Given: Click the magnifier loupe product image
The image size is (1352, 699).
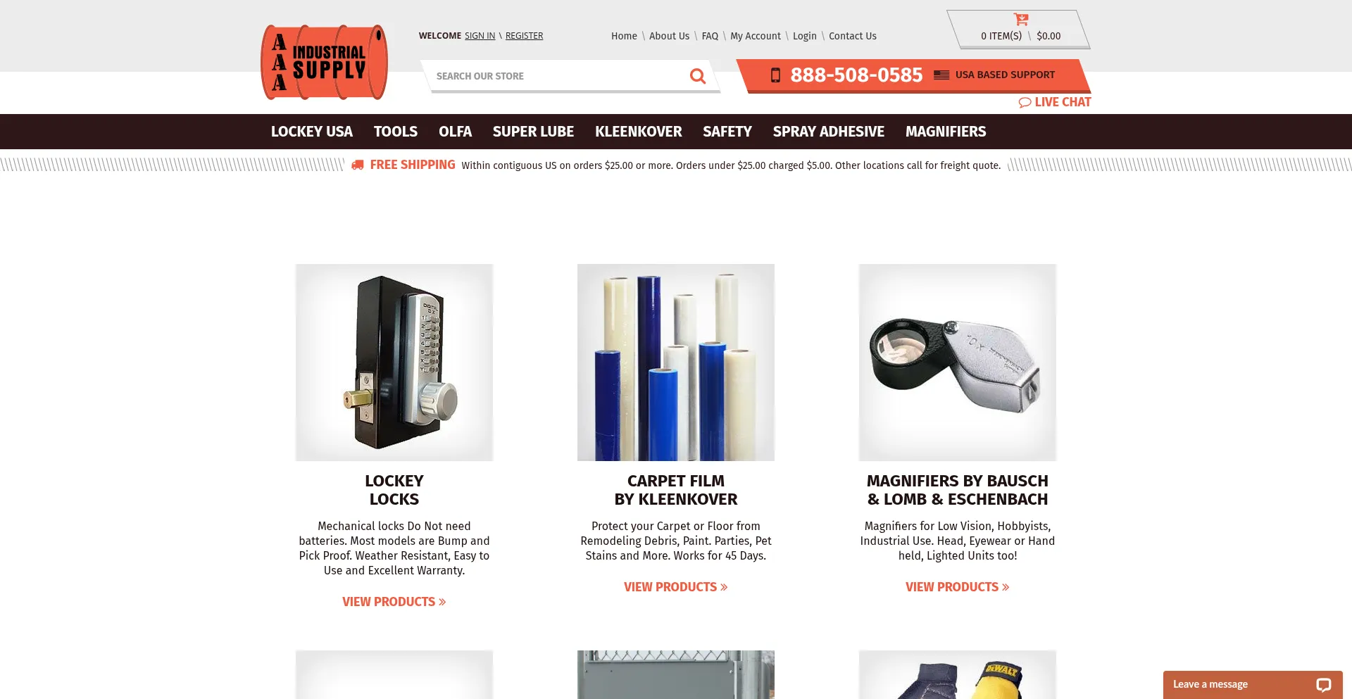Looking at the screenshot, I should 957,363.
